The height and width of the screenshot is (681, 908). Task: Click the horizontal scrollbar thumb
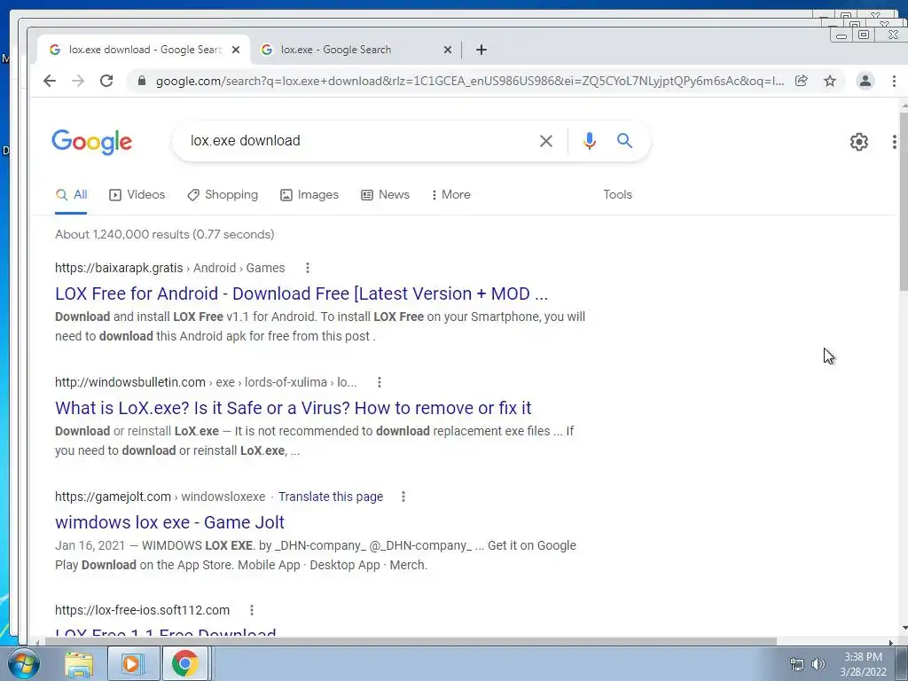[411, 642]
